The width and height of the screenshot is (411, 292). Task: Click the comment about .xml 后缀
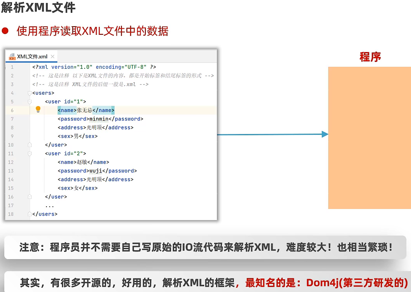(x=90, y=84)
